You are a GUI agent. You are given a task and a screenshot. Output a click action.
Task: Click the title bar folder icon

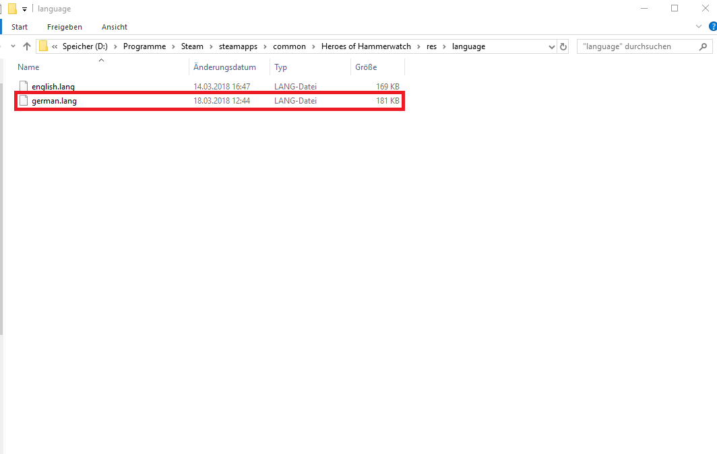pyautogui.click(x=13, y=9)
